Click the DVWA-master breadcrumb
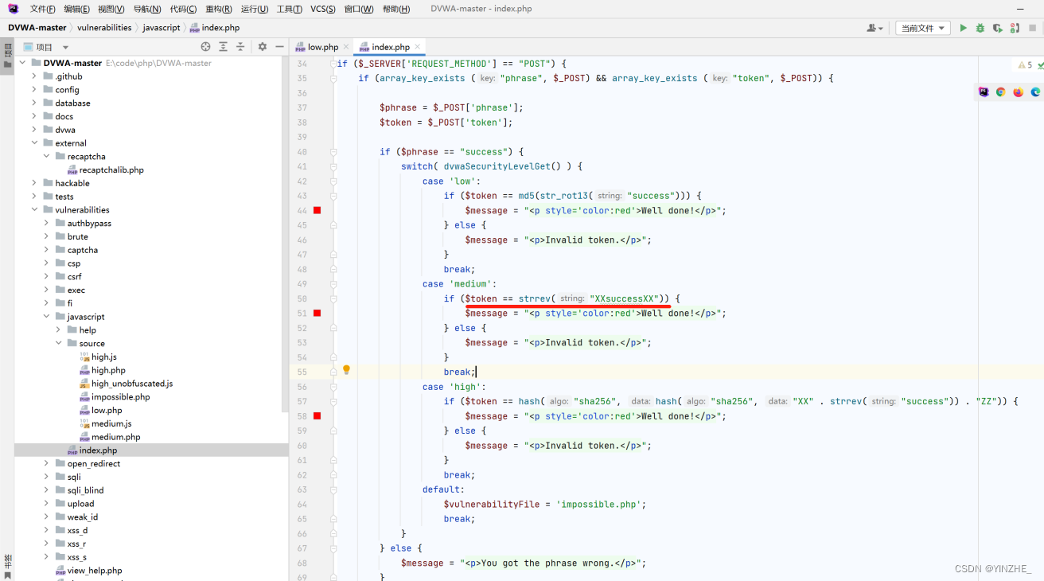 pyautogui.click(x=37, y=28)
